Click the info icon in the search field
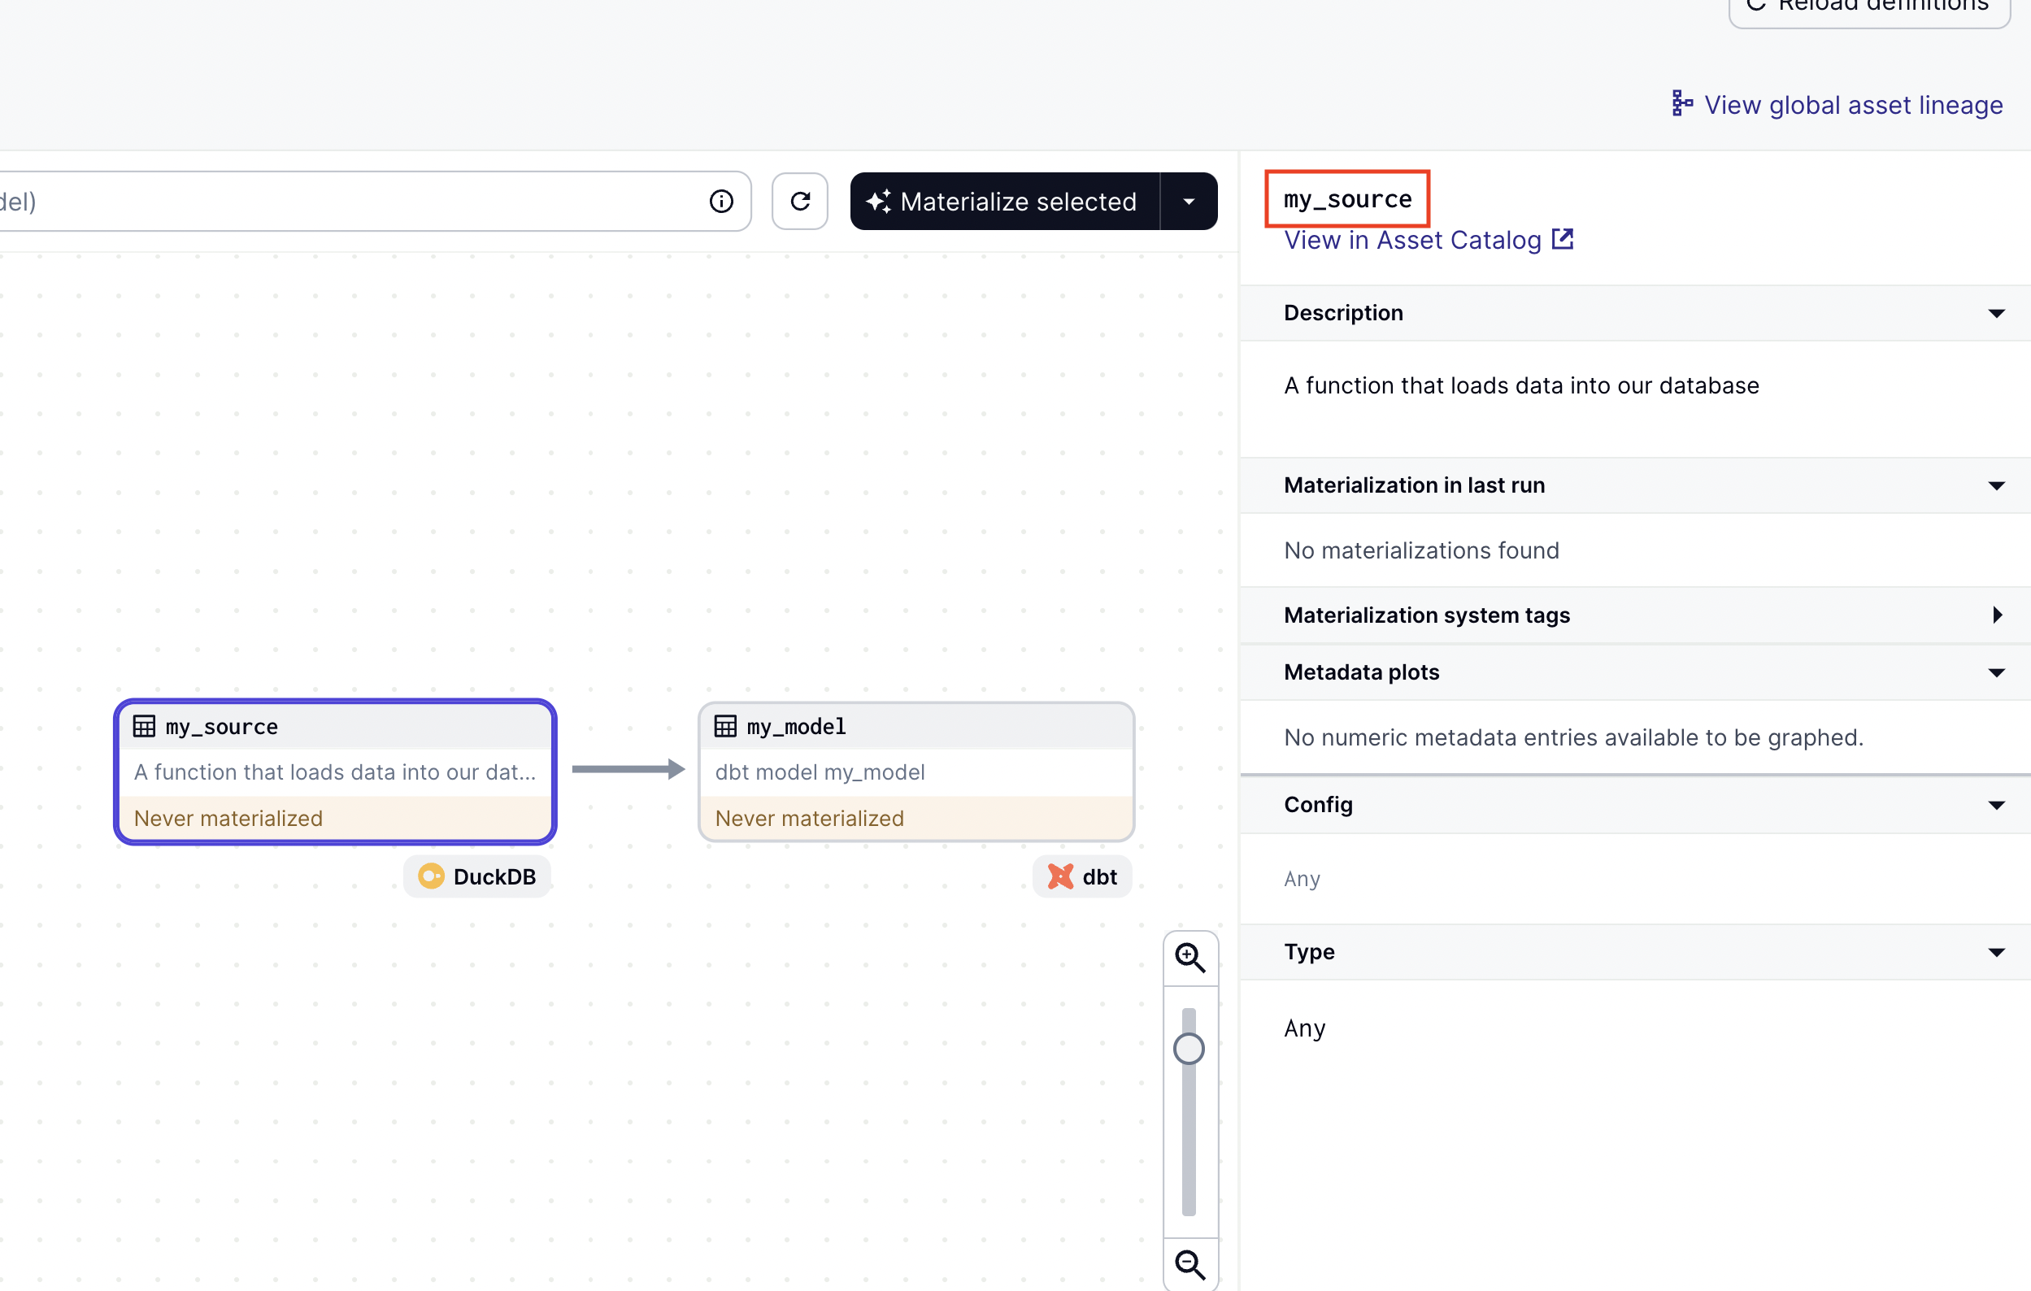2031x1291 pixels. tap(721, 202)
